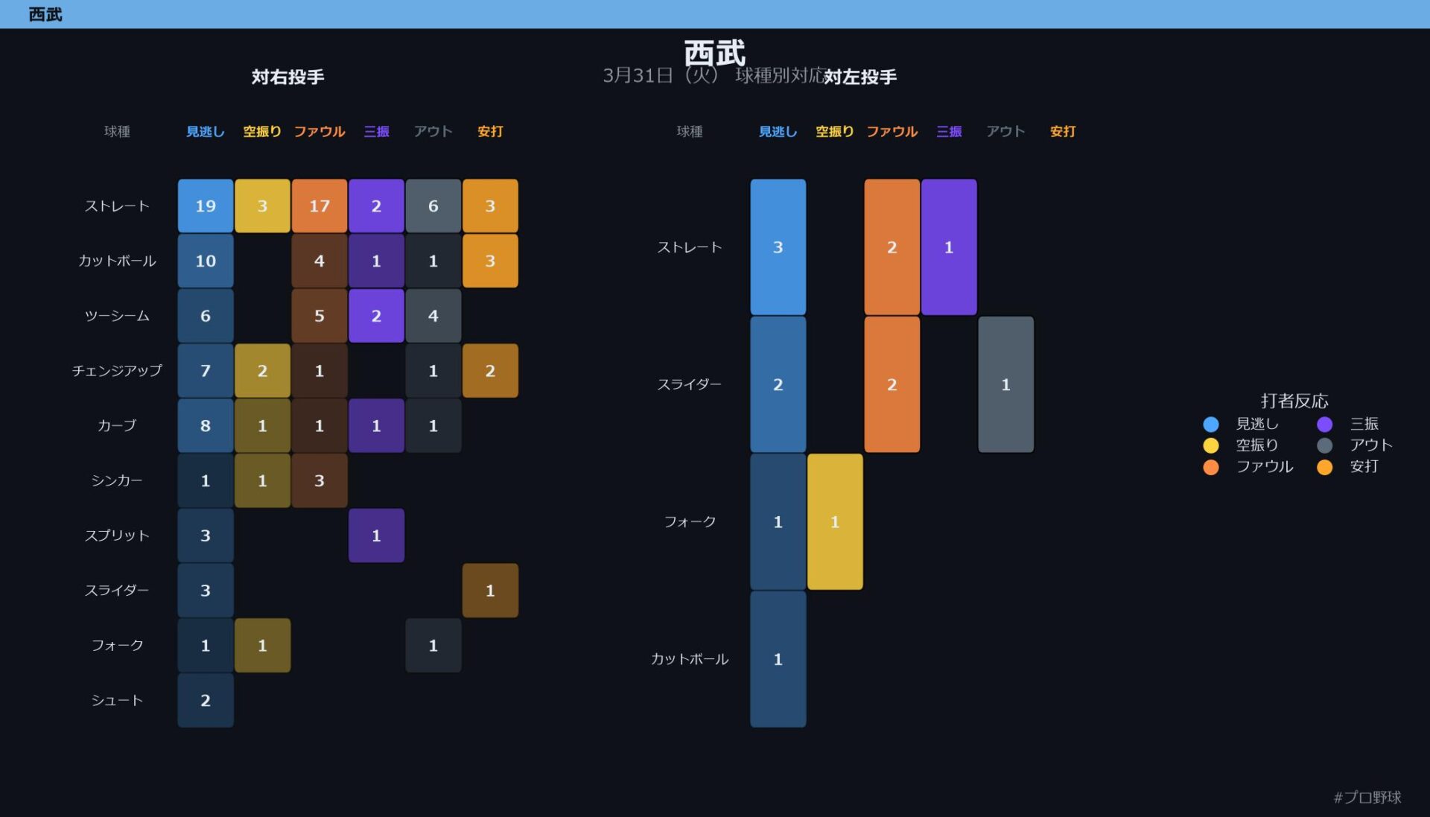The width and height of the screenshot is (1430, 817).
Task: Click the 1 空振り cell in 対左投手 フォーク row
Action: tap(835, 521)
